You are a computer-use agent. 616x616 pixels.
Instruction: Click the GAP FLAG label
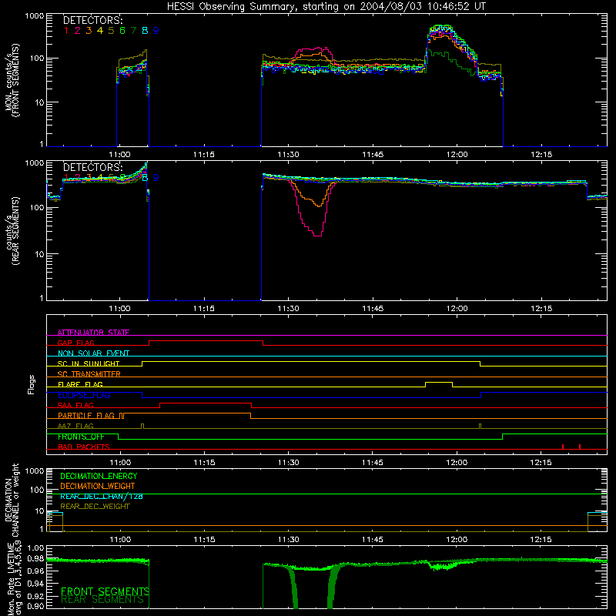(75, 343)
